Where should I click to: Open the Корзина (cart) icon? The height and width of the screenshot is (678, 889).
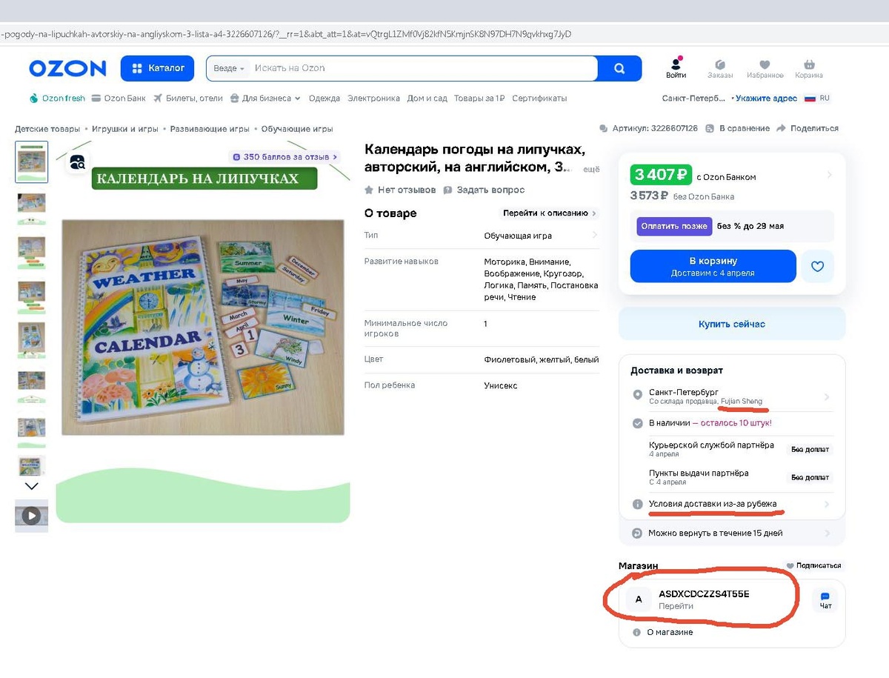(808, 65)
